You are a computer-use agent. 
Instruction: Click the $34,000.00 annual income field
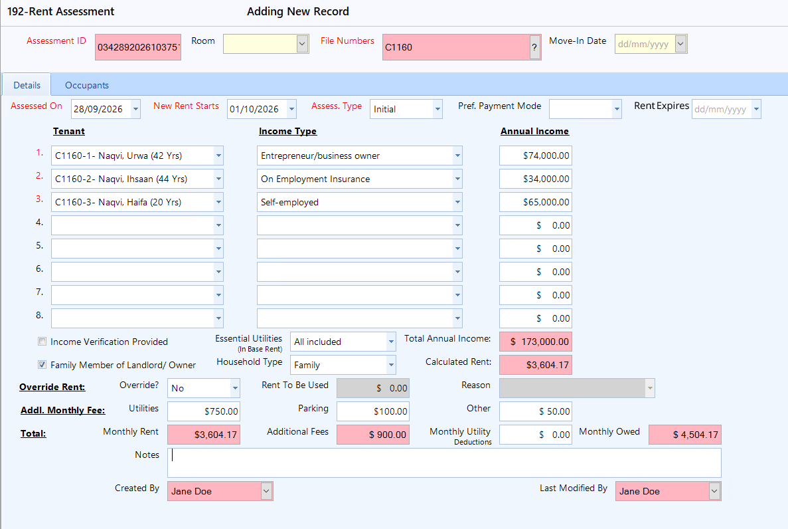point(536,179)
